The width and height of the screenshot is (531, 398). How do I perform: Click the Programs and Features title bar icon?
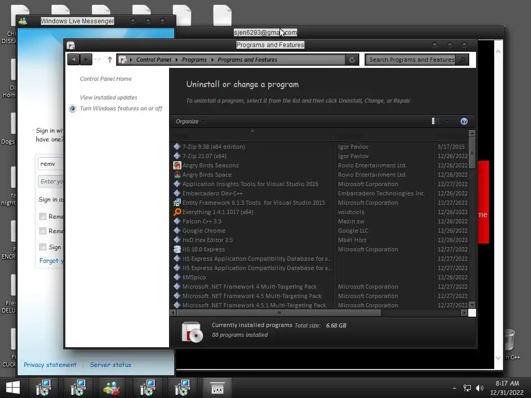pyautogui.click(x=71, y=46)
